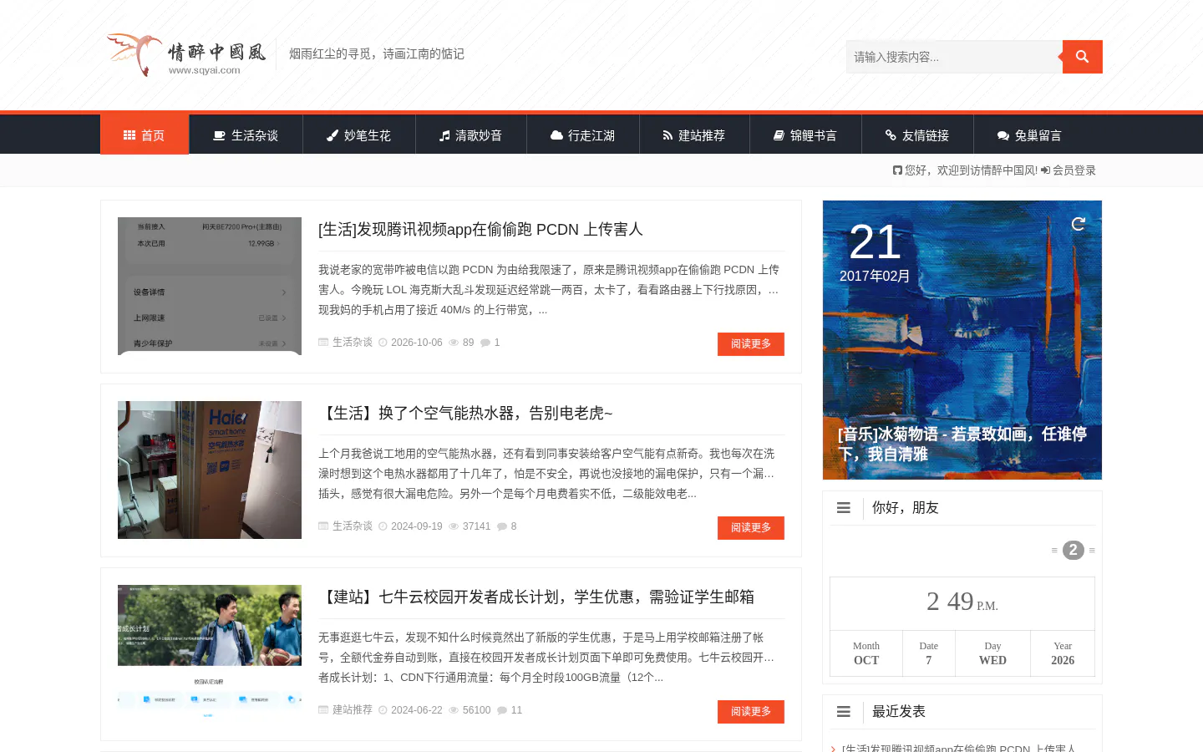Click the login arrow icon beside 会员登录
The height and width of the screenshot is (752, 1203).
(x=1046, y=170)
